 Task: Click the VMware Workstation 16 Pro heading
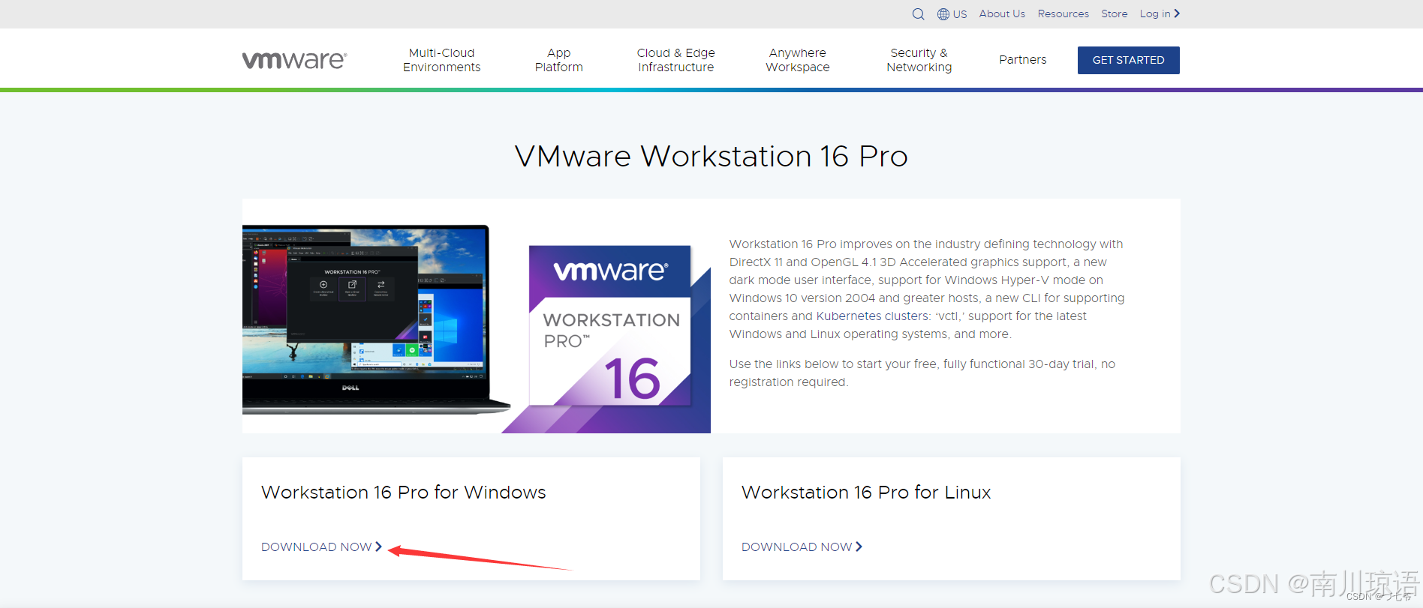point(711,156)
